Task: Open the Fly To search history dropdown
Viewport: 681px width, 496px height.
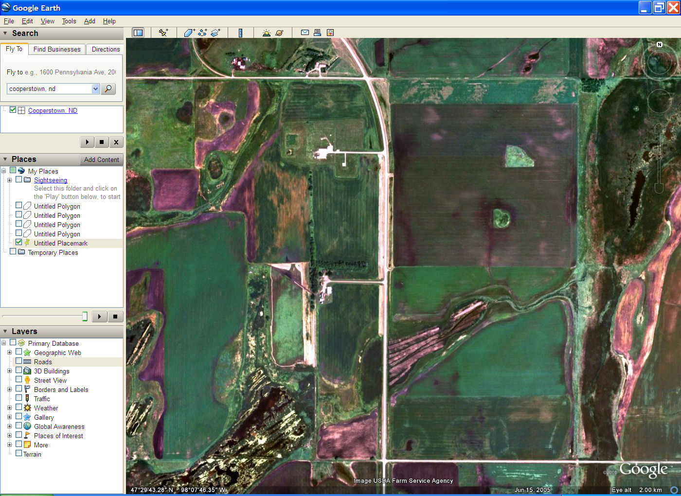Action: (x=95, y=89)
